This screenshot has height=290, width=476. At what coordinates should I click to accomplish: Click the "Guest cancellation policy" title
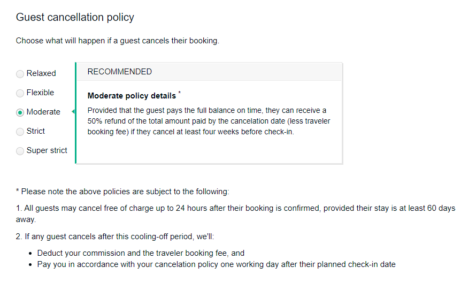click(x=75, y=17)
